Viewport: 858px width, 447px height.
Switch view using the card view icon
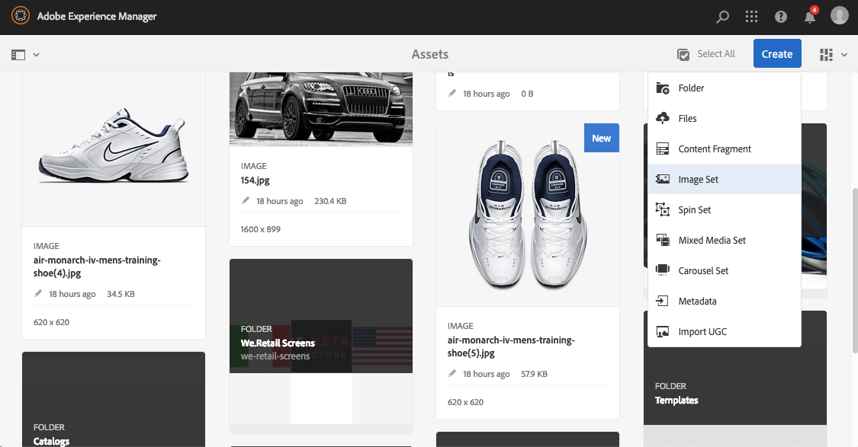point(826,55)
